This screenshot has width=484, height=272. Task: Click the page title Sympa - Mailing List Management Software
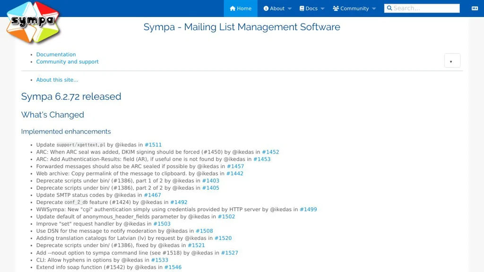242,27
